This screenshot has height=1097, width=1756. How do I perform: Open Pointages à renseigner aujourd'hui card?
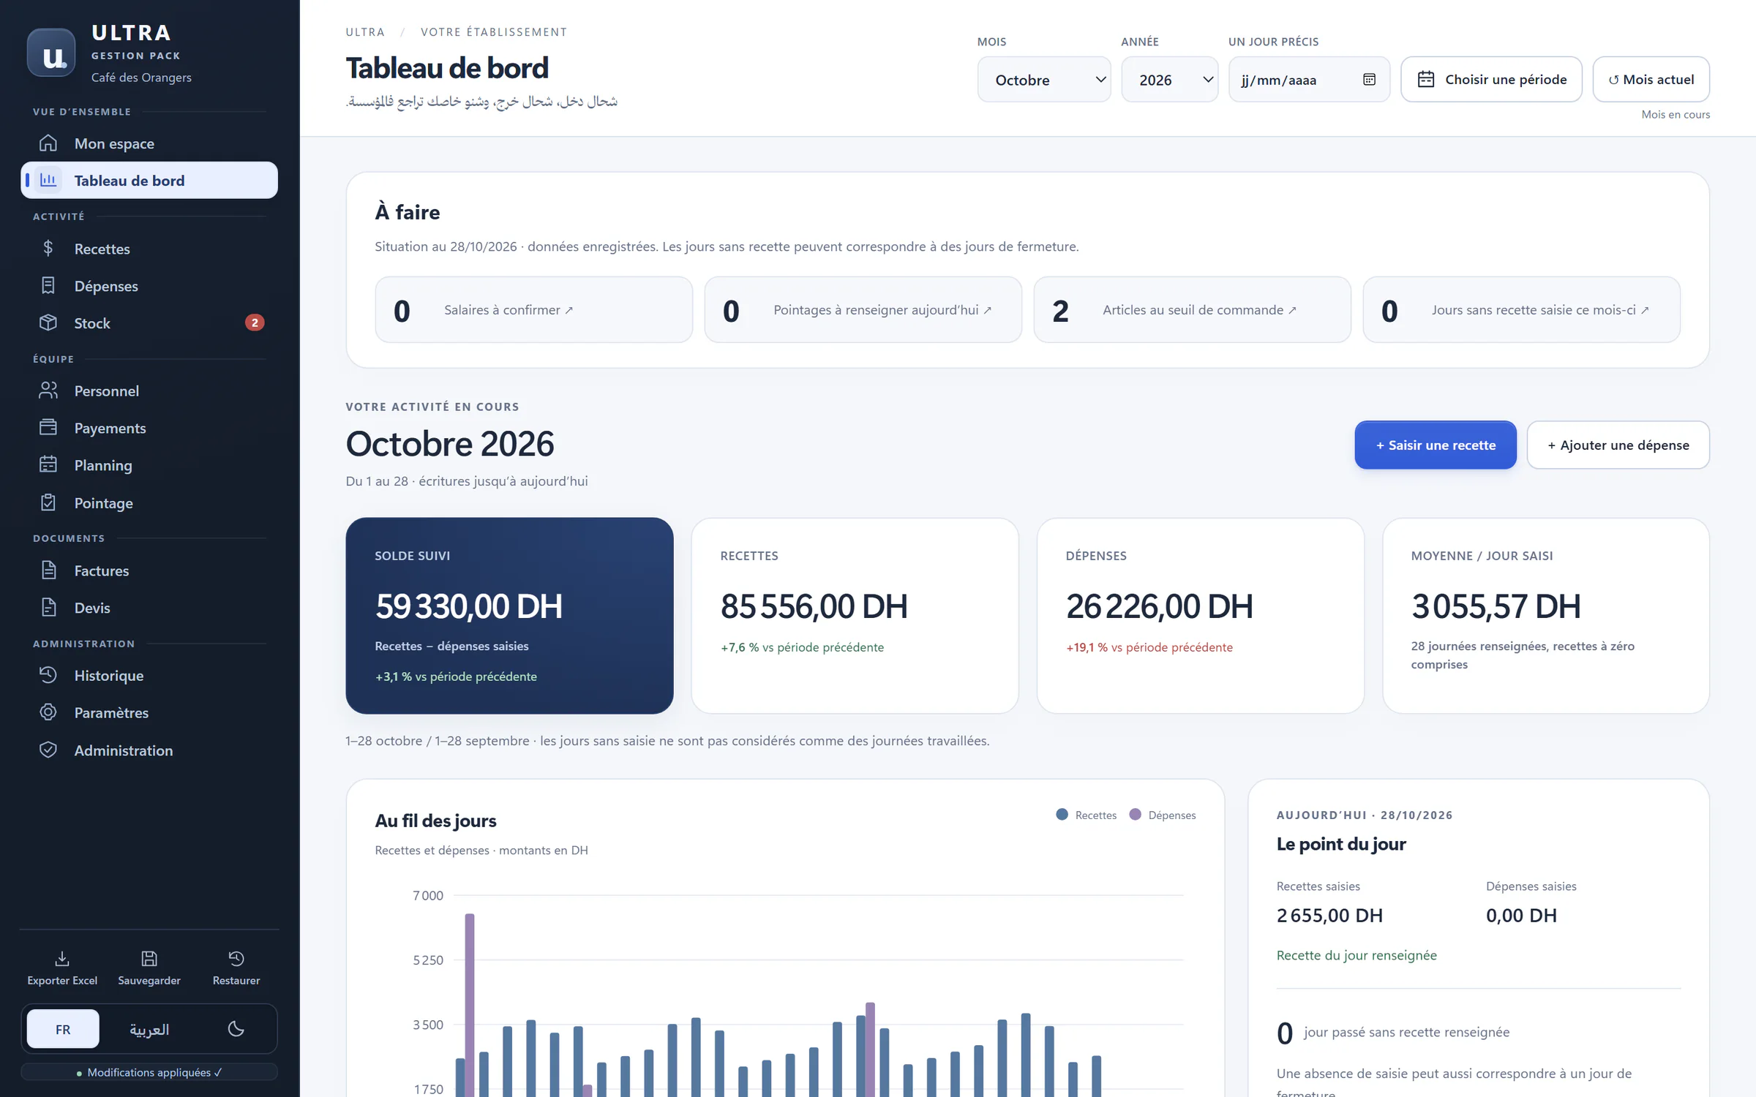tap(863, 309)
